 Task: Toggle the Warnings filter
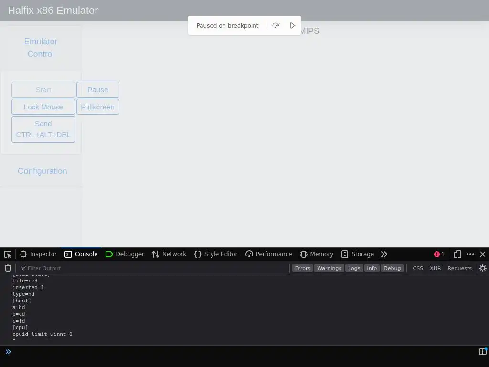click(x=329, y=268)
